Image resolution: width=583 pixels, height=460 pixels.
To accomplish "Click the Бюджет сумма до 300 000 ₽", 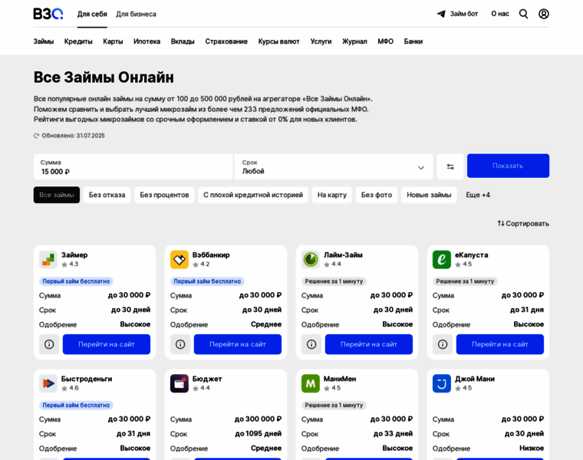I will click(258, 419).
